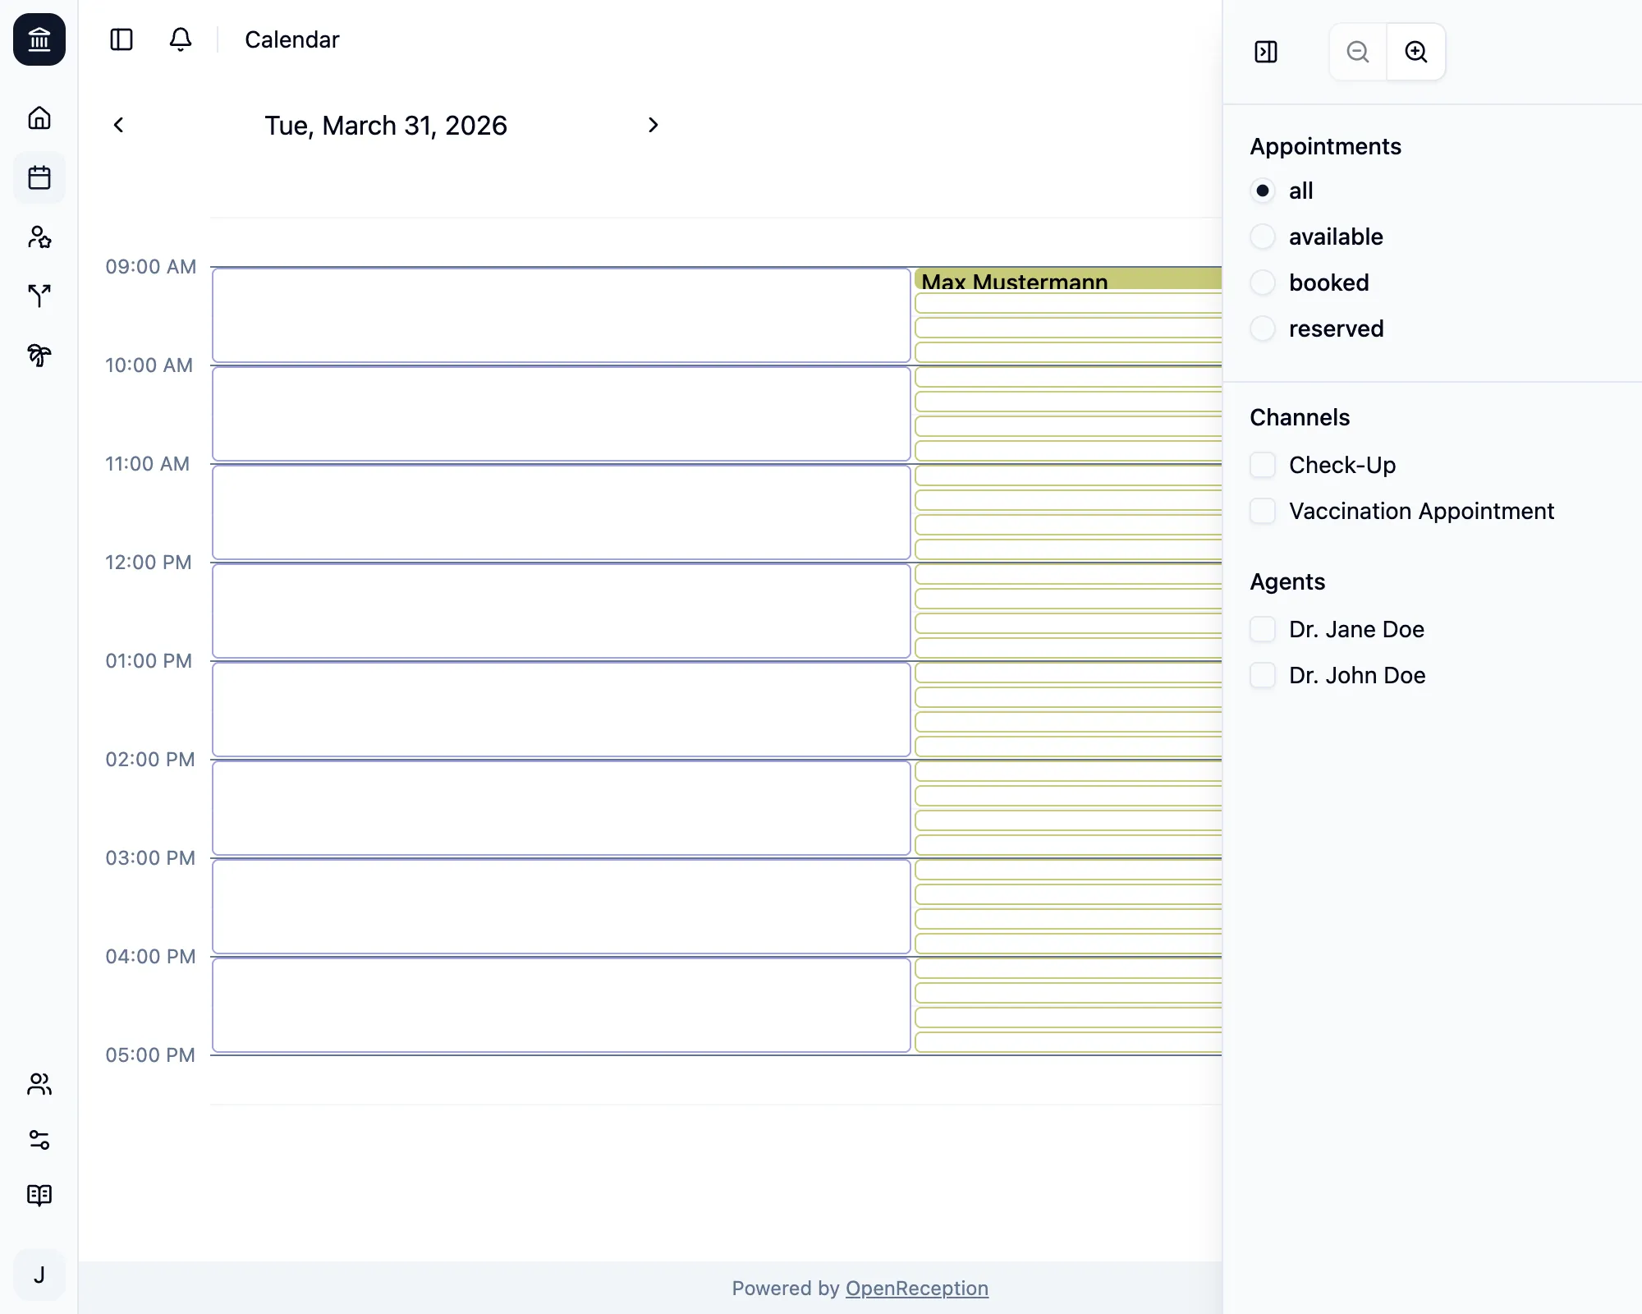Screen dimensions: 1642x1314
Task: Open settings sliders icon in lower sidebar
Action: point(39,1140)
